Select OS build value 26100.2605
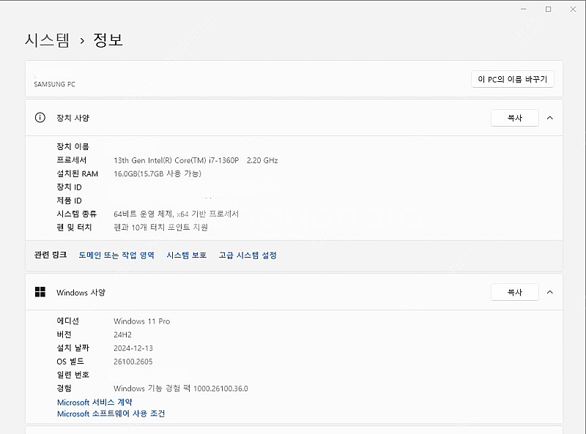 [133, 362]
